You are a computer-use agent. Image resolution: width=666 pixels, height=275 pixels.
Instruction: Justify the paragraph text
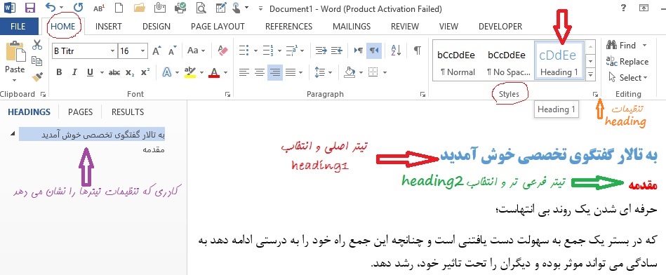pyautogui.click(x=291, y=72)
